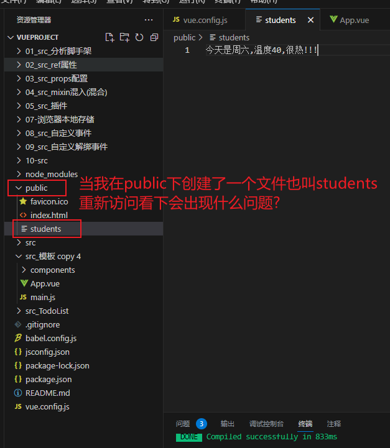Click the git icon beside .gitignore
The image size is (390, 448).
18,324
